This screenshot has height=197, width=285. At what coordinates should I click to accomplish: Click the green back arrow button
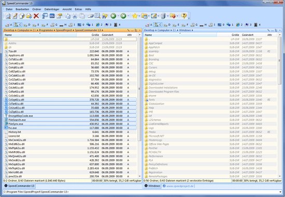(113, 16)
